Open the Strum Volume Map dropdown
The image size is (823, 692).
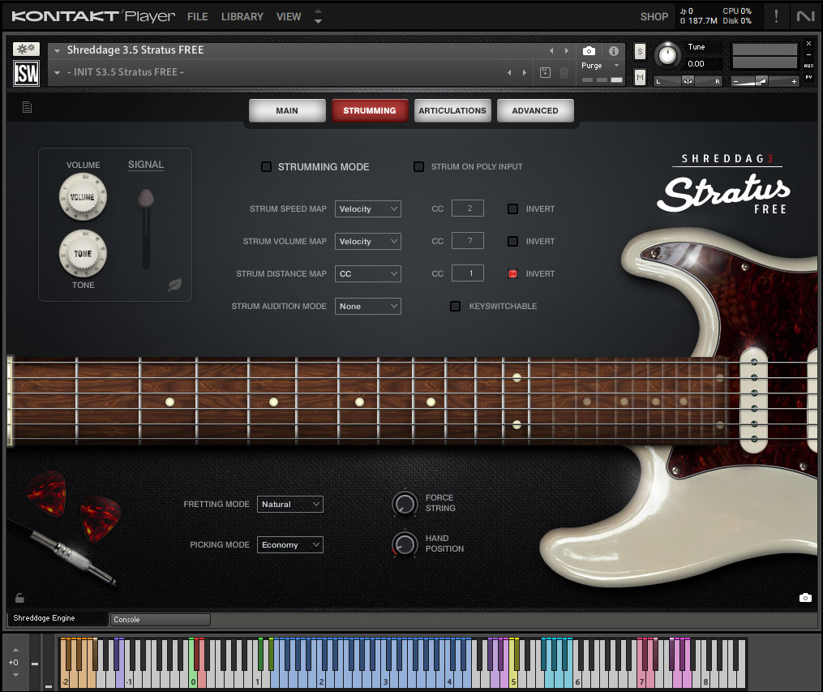point(368,242)
